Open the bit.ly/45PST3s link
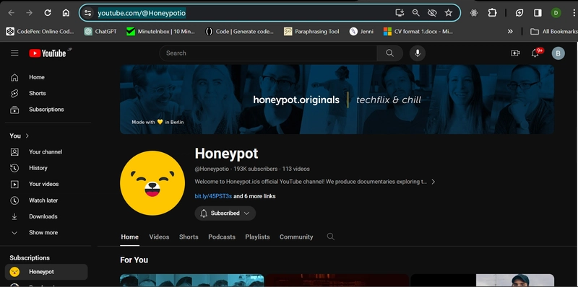 coord(213,196)
